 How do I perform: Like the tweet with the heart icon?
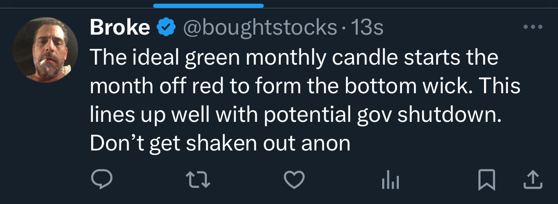click(294, 180)
